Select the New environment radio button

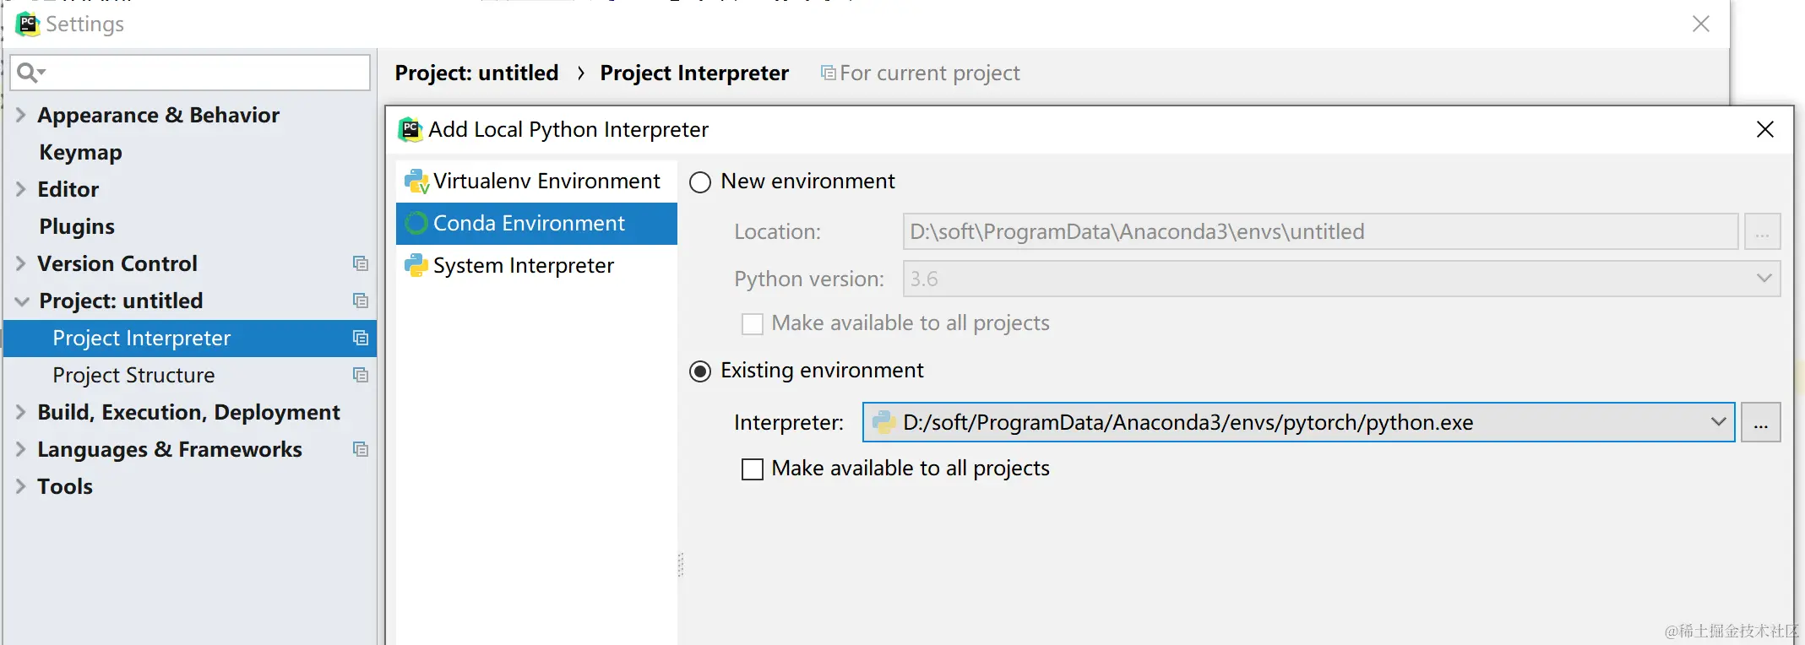[700, 182]
